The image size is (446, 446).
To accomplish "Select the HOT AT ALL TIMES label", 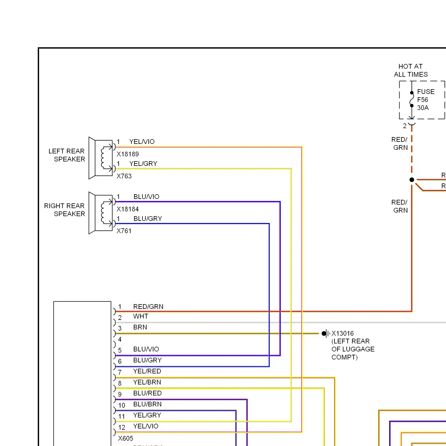I will tap(411, 70).
